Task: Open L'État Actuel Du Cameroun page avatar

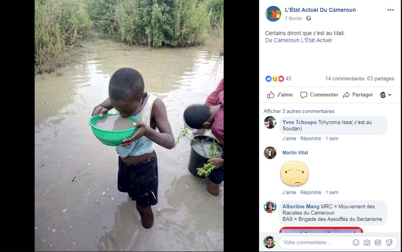Action: click(x=273, y=14)
